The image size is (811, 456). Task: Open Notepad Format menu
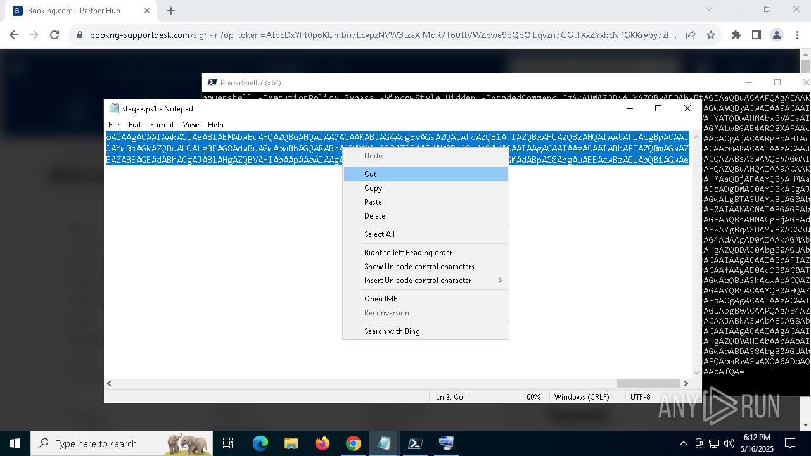click(x=162, y=125)
